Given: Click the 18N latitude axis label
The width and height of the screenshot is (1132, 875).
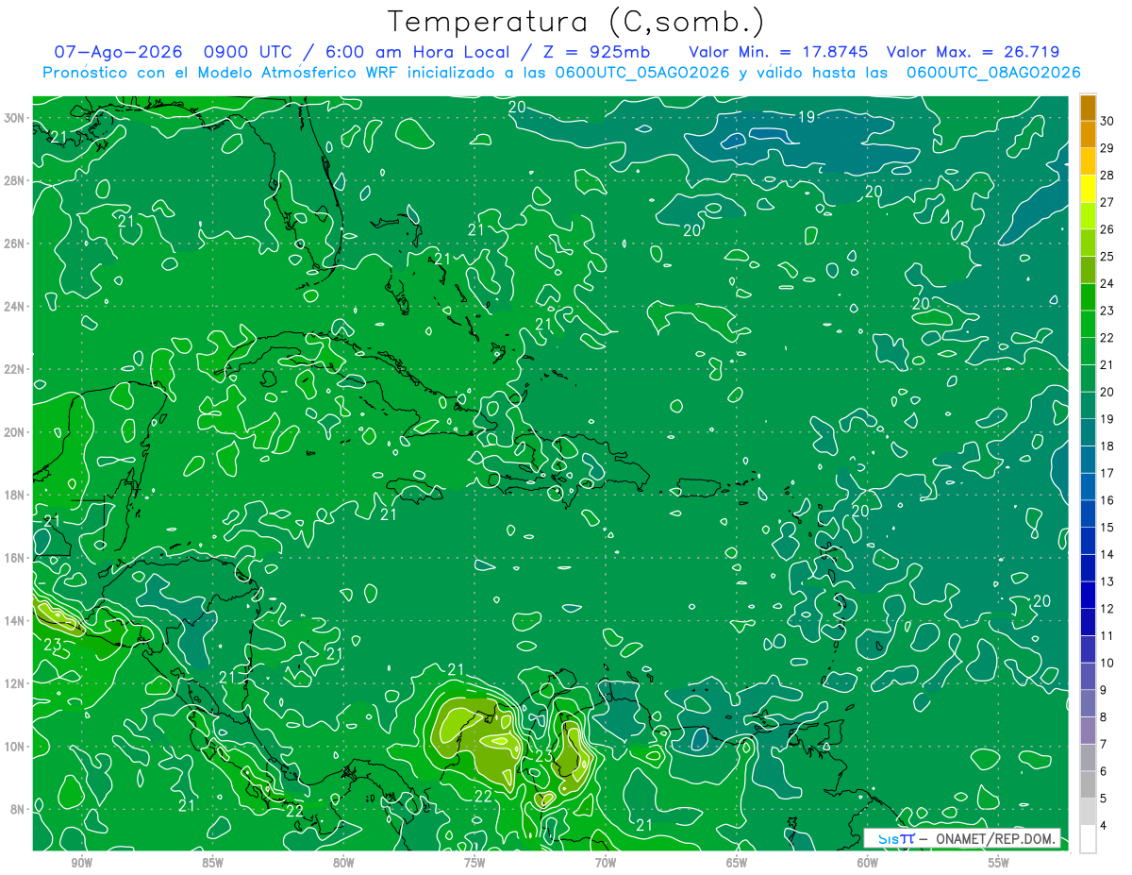Looking at the screenshot, I should pos(14,495).
